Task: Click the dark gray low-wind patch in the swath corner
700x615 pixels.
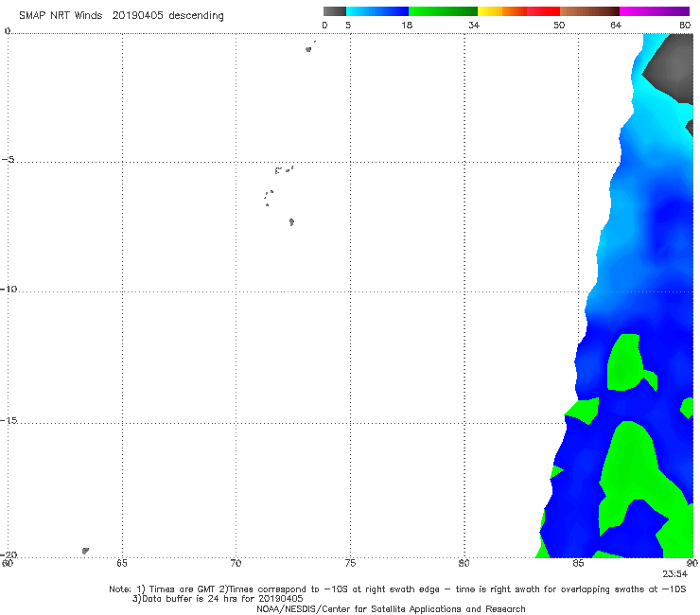Action: 672,67
